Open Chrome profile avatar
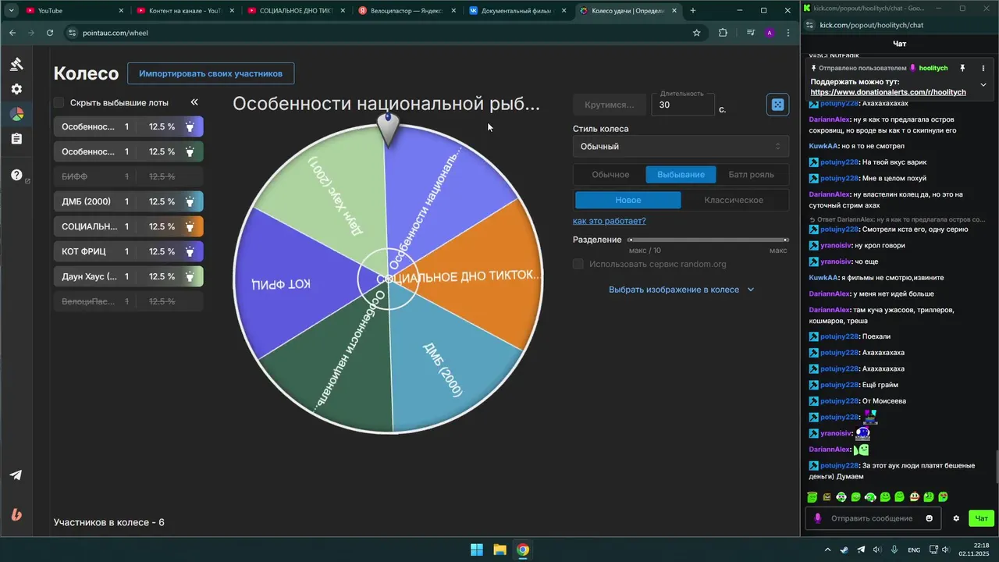 [770, 33]
